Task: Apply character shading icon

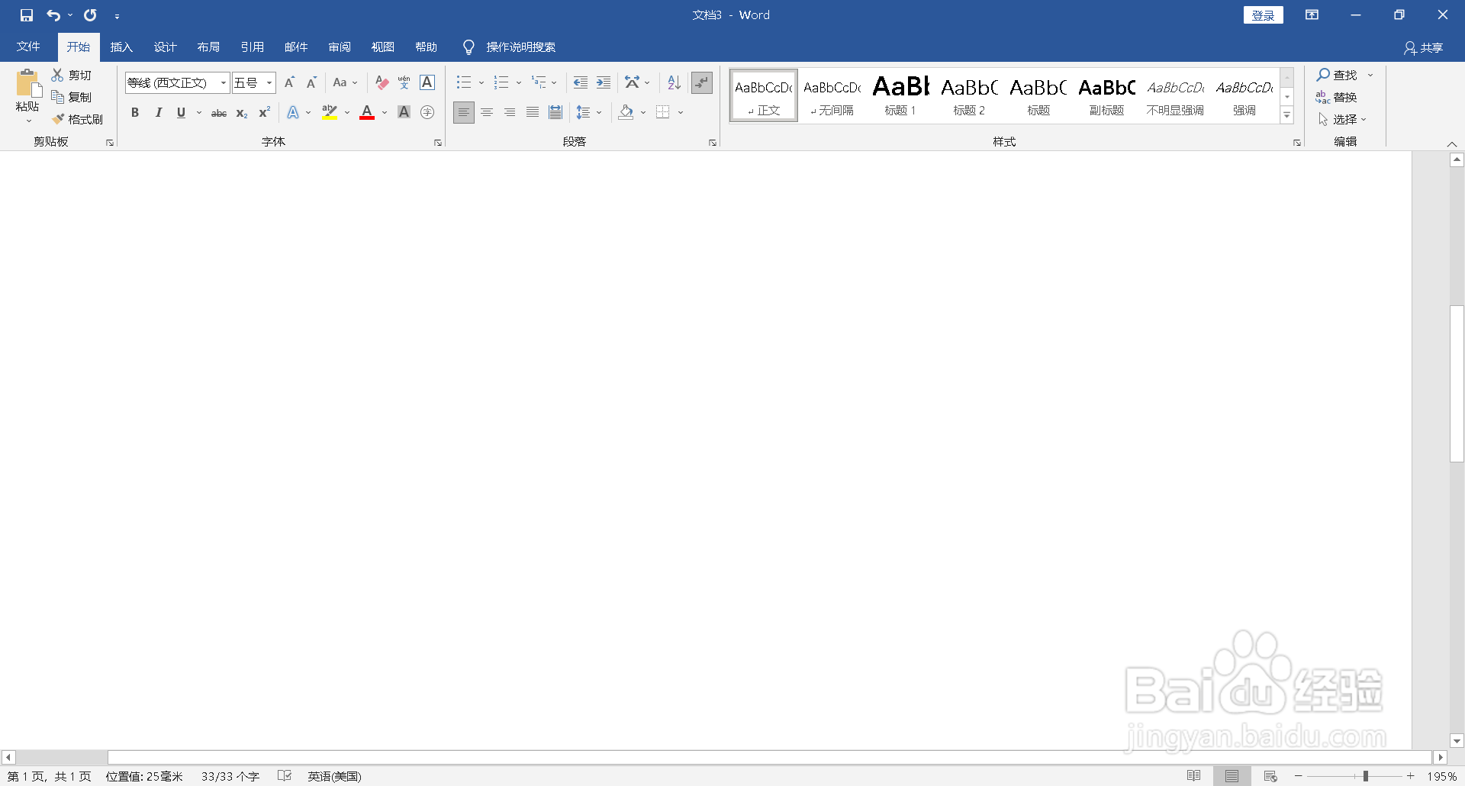Action: click(x=404, y=112)
